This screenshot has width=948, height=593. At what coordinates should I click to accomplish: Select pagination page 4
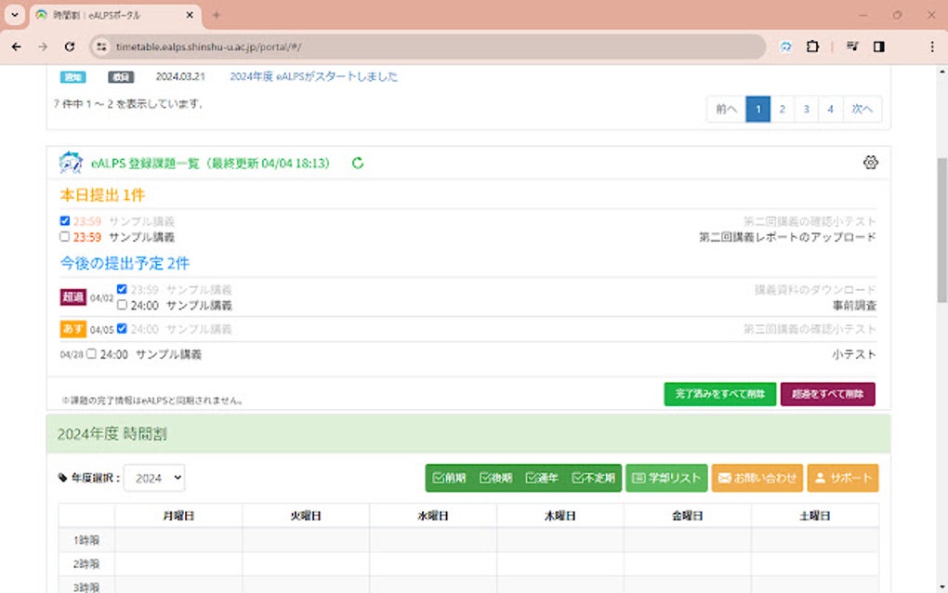point(830,109)
